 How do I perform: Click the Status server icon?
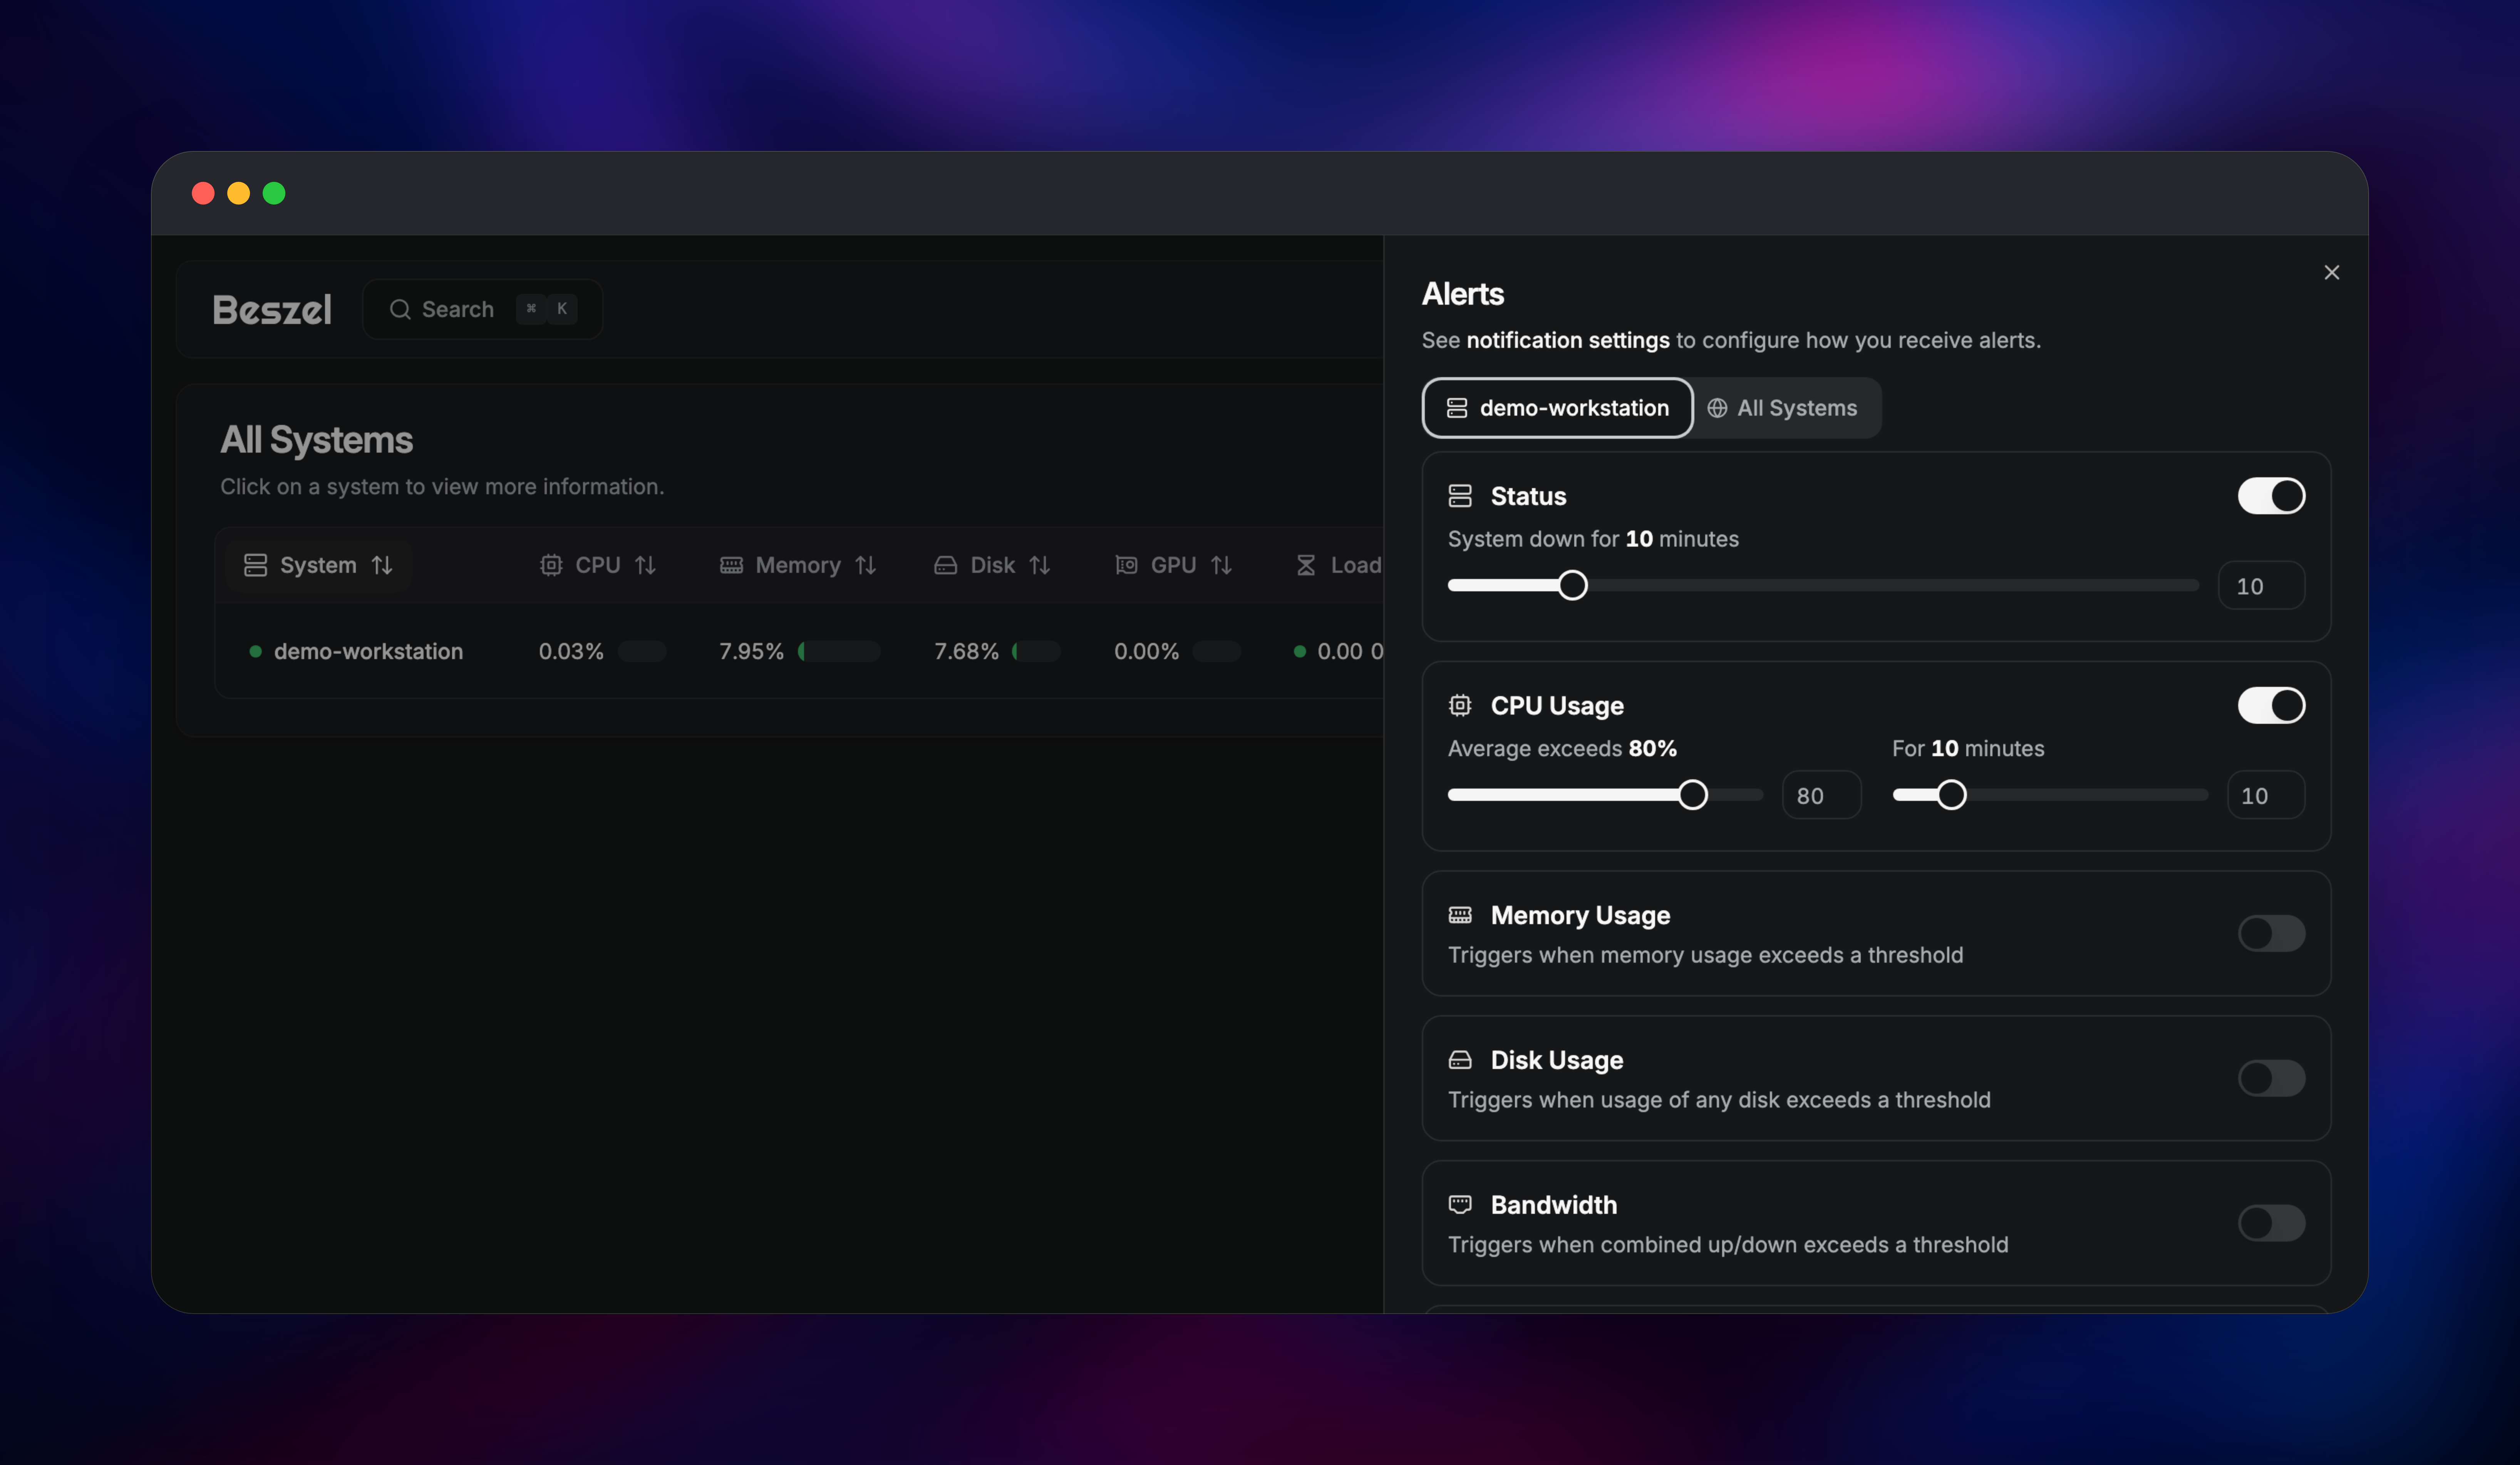pos(1460,495)
